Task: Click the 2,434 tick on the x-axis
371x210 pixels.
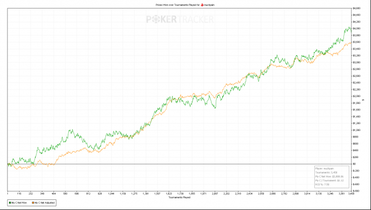Action: [x=250, y=194]
